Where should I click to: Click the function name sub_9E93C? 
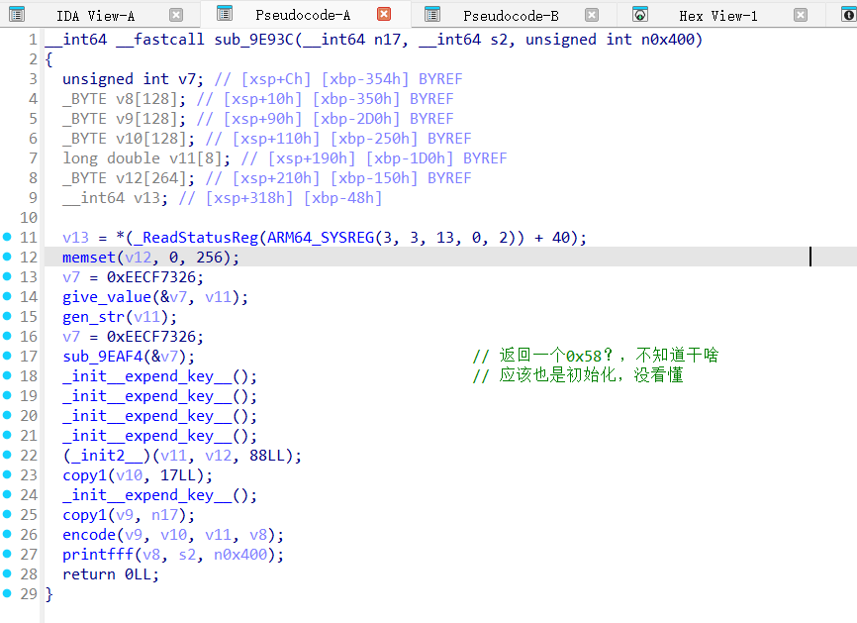(x=254, y=40)
